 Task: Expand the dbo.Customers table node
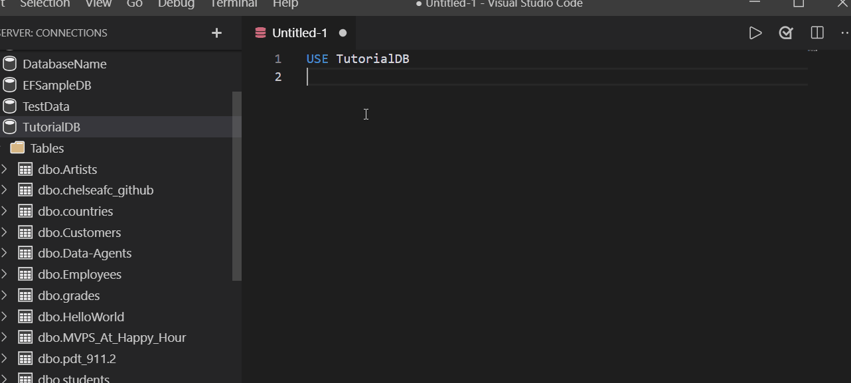tap(5, 232)
